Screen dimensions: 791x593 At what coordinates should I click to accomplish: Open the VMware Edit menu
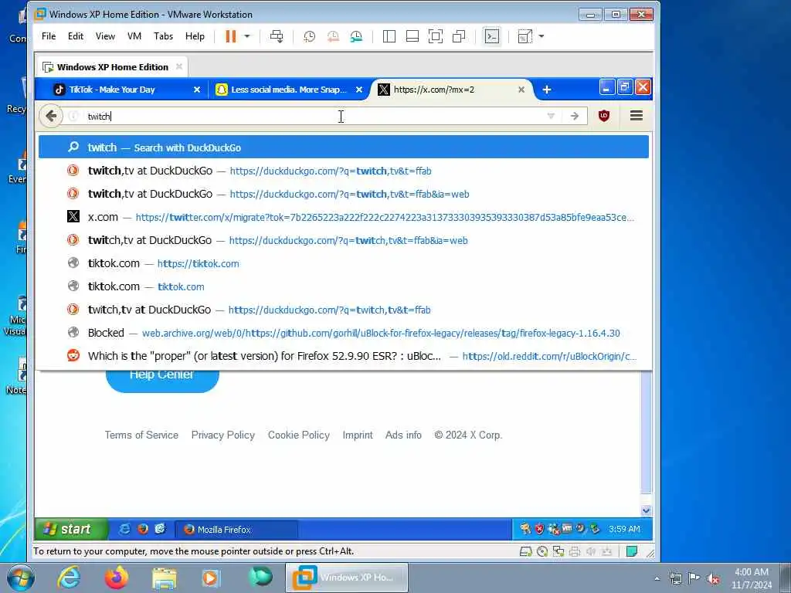tap(76, 36)
